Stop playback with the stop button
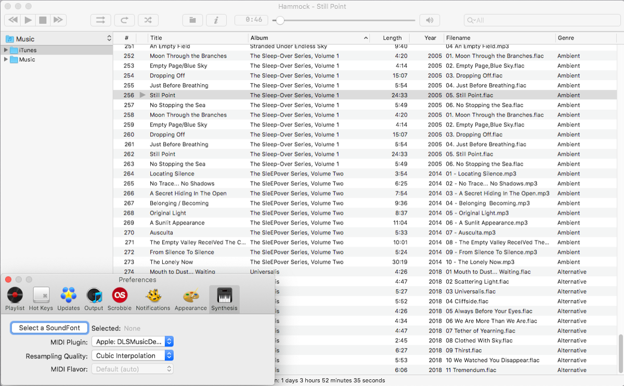The width and height of the screenshot is (624, 386). 43,20
